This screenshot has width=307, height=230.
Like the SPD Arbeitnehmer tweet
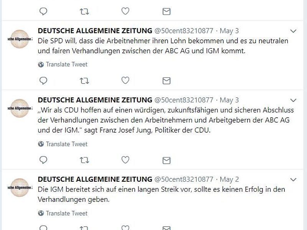coord(125,80)
